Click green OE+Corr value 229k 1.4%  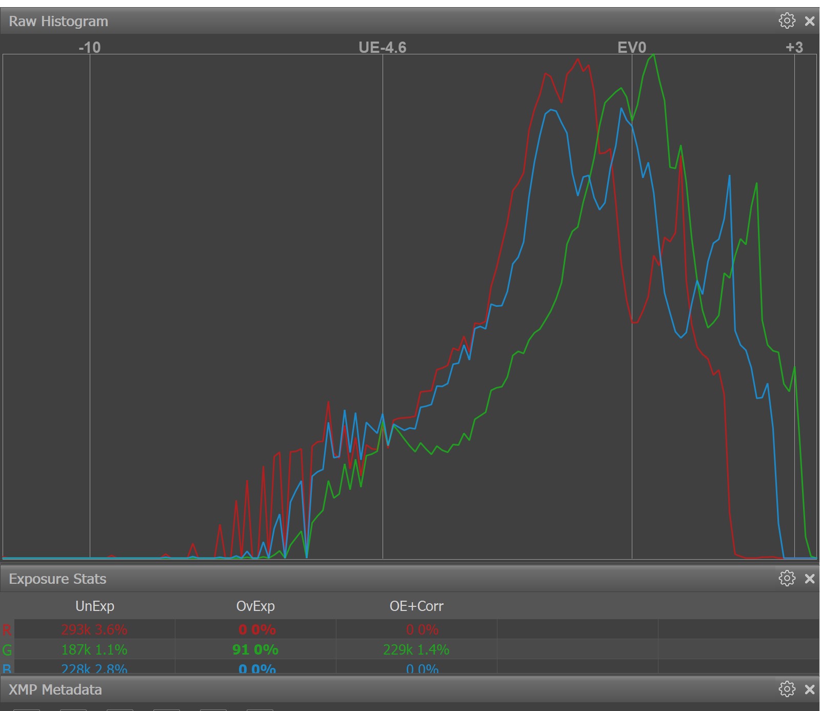[x=416, y=650]
